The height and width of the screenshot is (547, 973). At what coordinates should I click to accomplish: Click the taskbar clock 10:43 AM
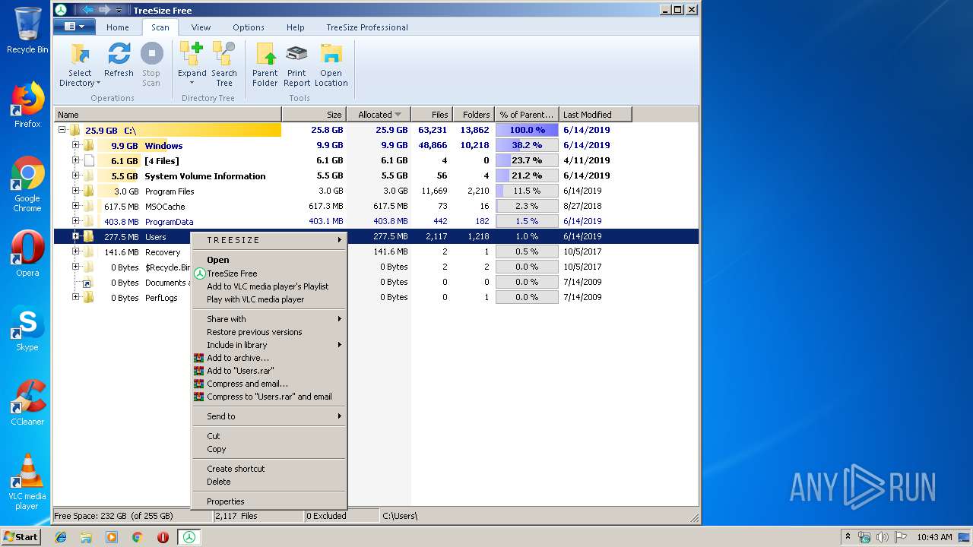tap(934, 537)
